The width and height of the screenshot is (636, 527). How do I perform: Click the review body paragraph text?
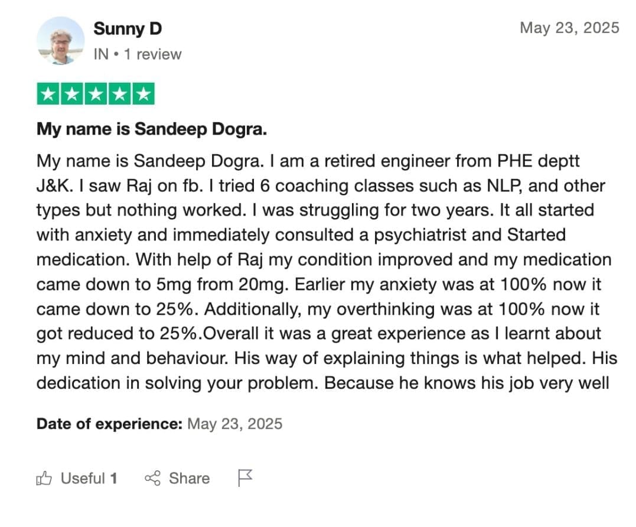tap(327, 272)
